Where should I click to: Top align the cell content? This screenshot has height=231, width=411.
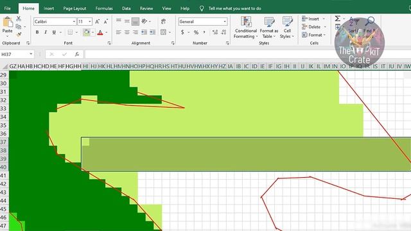[x=119, y=21]
